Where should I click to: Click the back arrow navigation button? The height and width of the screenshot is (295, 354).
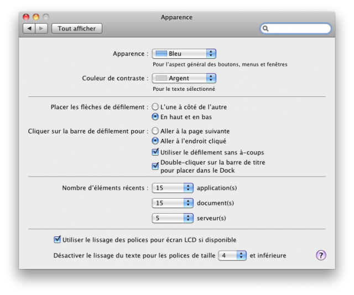point(29,28)
